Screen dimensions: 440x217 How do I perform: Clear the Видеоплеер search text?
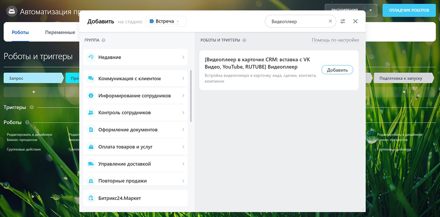tap(330, 21)
